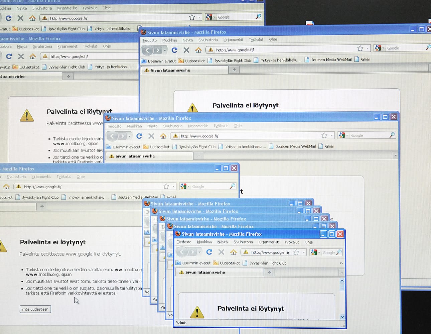Open Yritys- ja henkilöhaku bookmark in the top-right window
The width and height of the screenshot is (431, 334).
pyautogui.click(x=278, y=60)
